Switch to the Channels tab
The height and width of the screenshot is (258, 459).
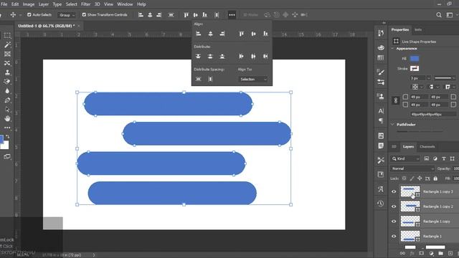[x=427, y=147]
